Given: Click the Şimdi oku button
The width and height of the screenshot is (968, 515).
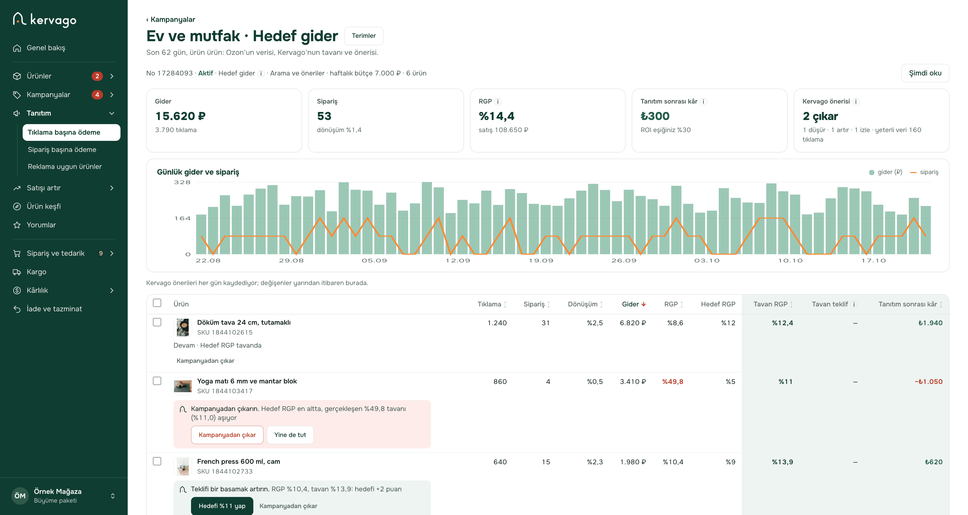Looking at the screenshot, I should [x=925, y=73].
